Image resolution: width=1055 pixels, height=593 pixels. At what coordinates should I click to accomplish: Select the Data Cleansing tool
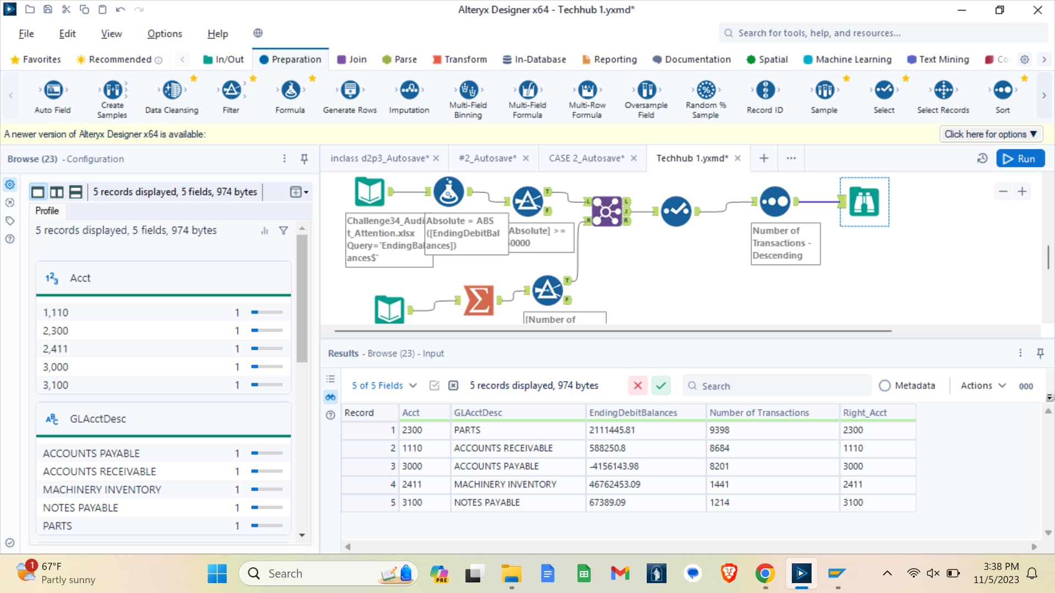(171, 97)
